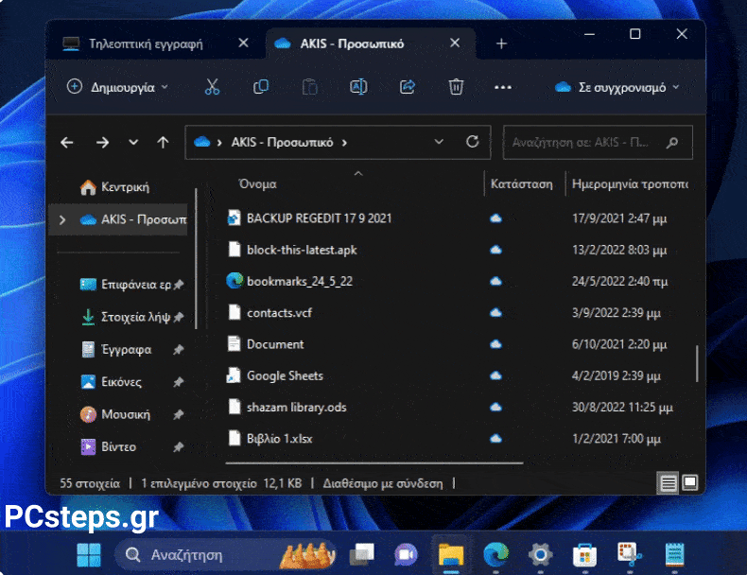Open Εικόνες pictures folder in sidebar
The width and height of the screenshot is (747, 575).
(x=112, y=381)
